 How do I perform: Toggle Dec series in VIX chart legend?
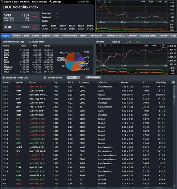(143, 2)
